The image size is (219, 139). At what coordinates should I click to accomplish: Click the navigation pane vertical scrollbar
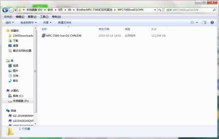pos(35,71)
